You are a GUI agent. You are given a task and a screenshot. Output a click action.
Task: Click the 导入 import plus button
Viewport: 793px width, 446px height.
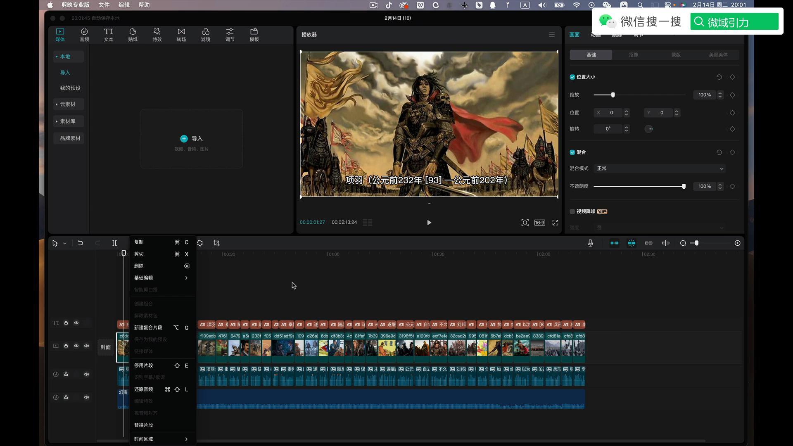point(184,139)
